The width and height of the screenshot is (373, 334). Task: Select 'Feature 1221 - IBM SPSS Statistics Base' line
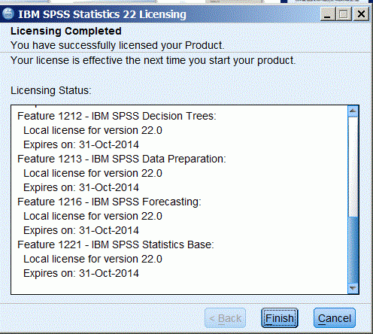click(x=116, y=244)
